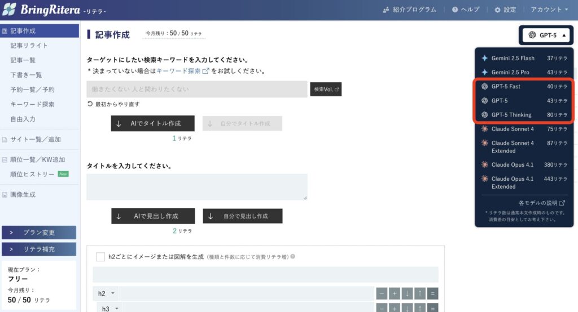This screenshot has height=312, width=578.
Task: Add a row with h3 plus button
Action: (395, 308)
